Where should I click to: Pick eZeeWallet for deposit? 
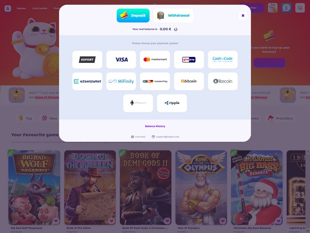[87, 81]
